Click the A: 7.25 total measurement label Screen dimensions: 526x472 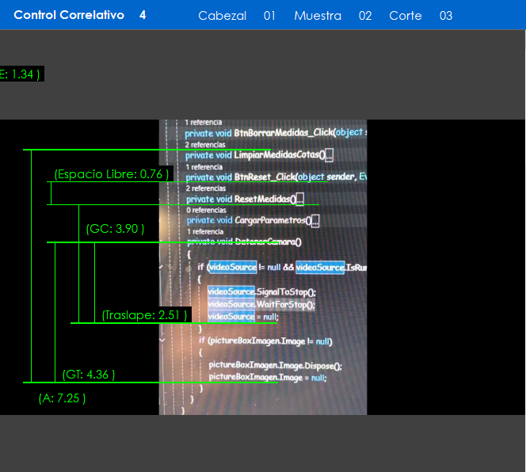[x=62, y=398]
